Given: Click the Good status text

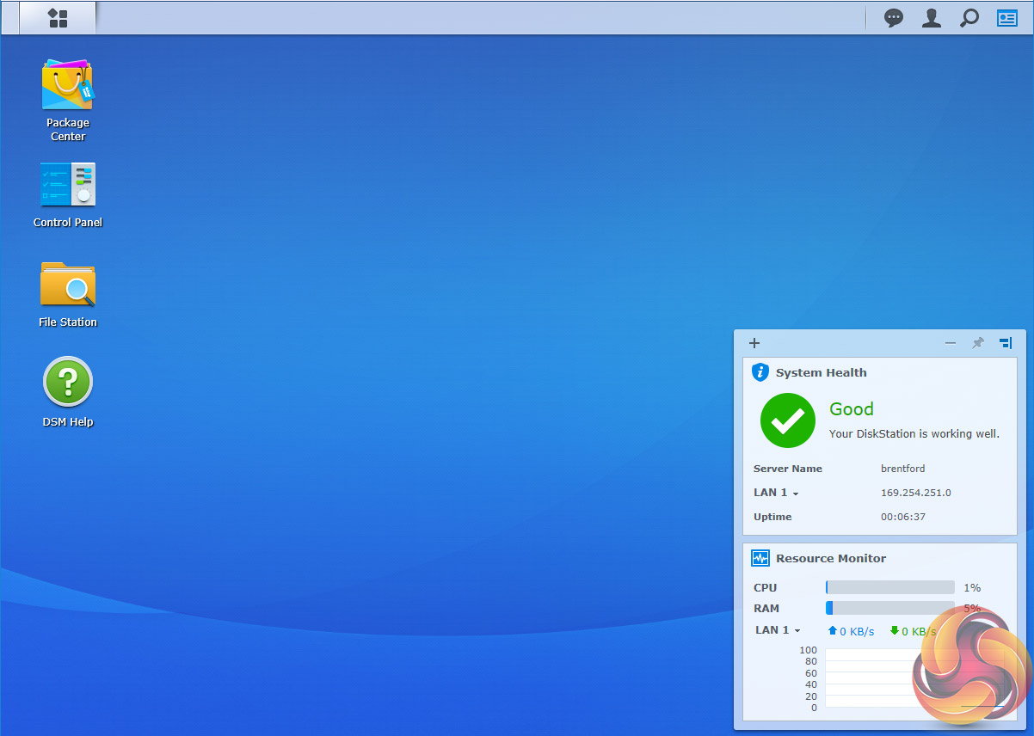Looking at the screenshot, I should (x=852, y=409).
